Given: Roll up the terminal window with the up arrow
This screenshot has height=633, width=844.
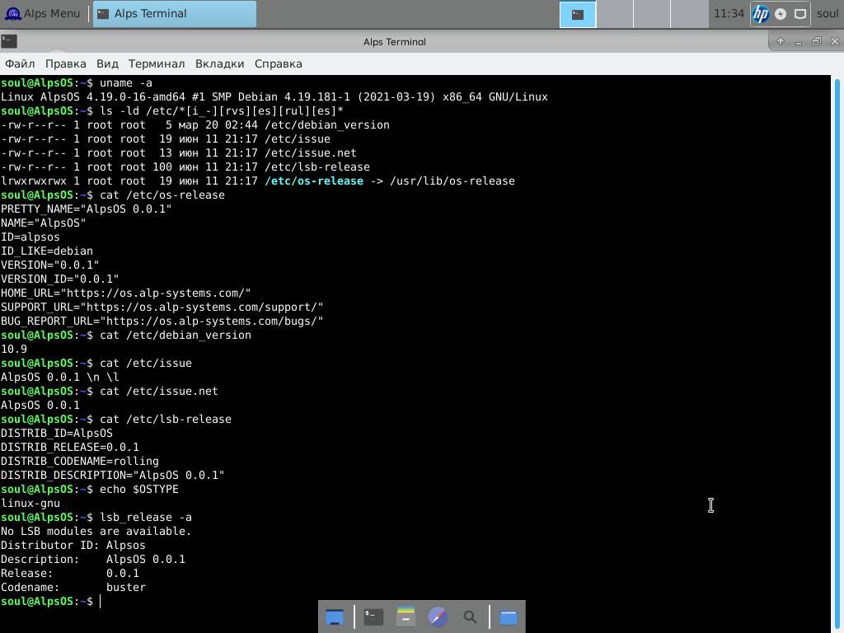Looking at the screenshot, I should tap(781, 41).
